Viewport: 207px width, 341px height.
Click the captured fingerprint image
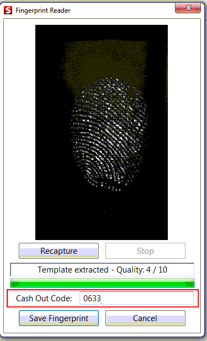(102, 132)
